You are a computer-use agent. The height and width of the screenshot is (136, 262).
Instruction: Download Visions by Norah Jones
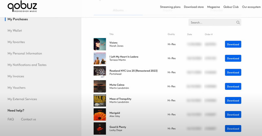[233, 44]
